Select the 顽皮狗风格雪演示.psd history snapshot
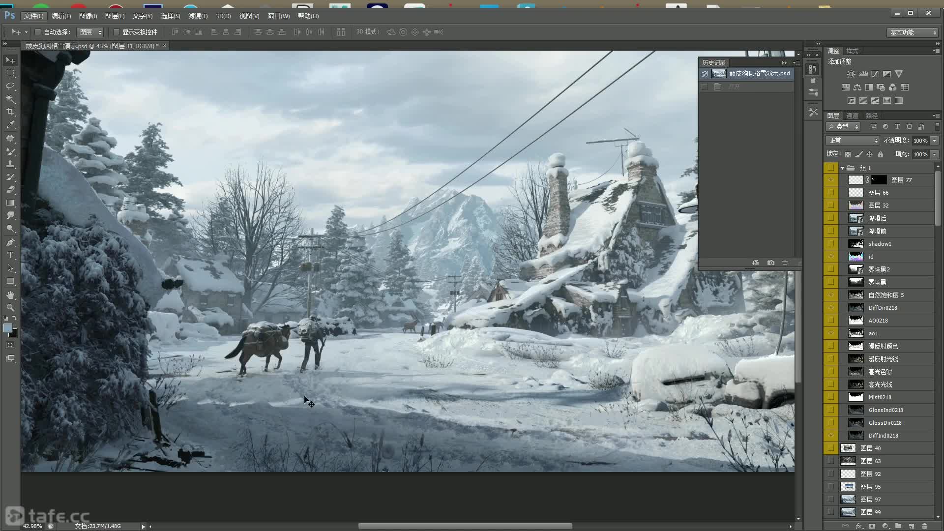The image size is (944, 531). click(x=746, y=74)
